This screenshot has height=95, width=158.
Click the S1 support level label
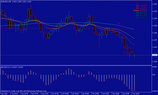click(142, 13)
